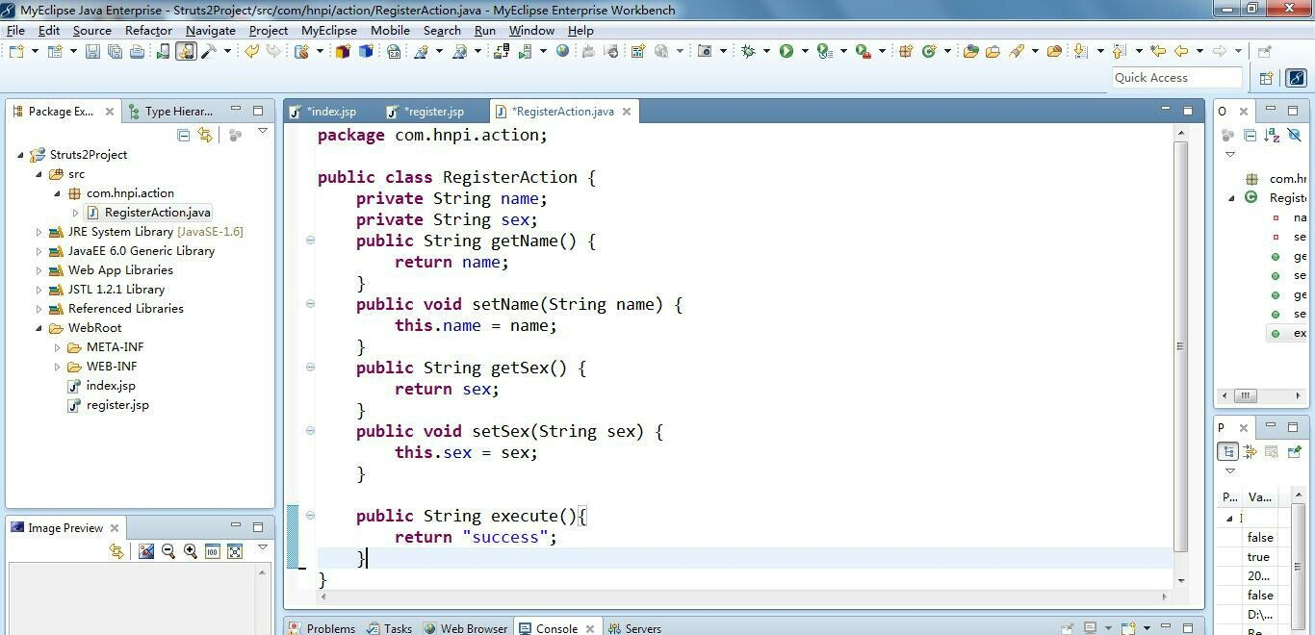Open the File menu
The height and width of the screenshot is (635, 1315).
pos(15,31)
